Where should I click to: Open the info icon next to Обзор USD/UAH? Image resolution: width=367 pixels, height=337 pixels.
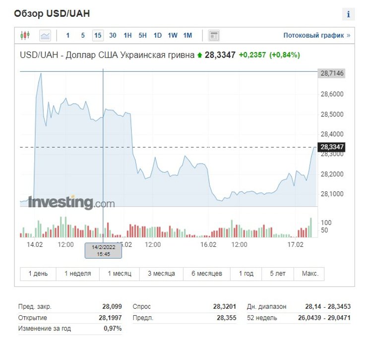[x=348, y=14]
